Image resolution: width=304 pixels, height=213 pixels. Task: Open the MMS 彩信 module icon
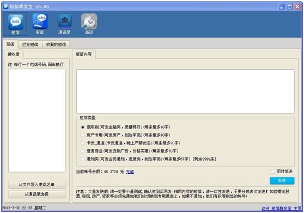(40, 24)
